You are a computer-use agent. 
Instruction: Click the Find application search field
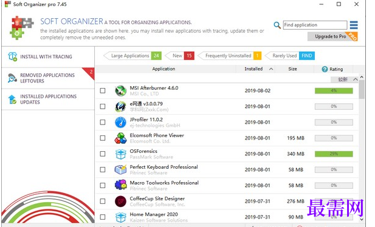point(315,25)
